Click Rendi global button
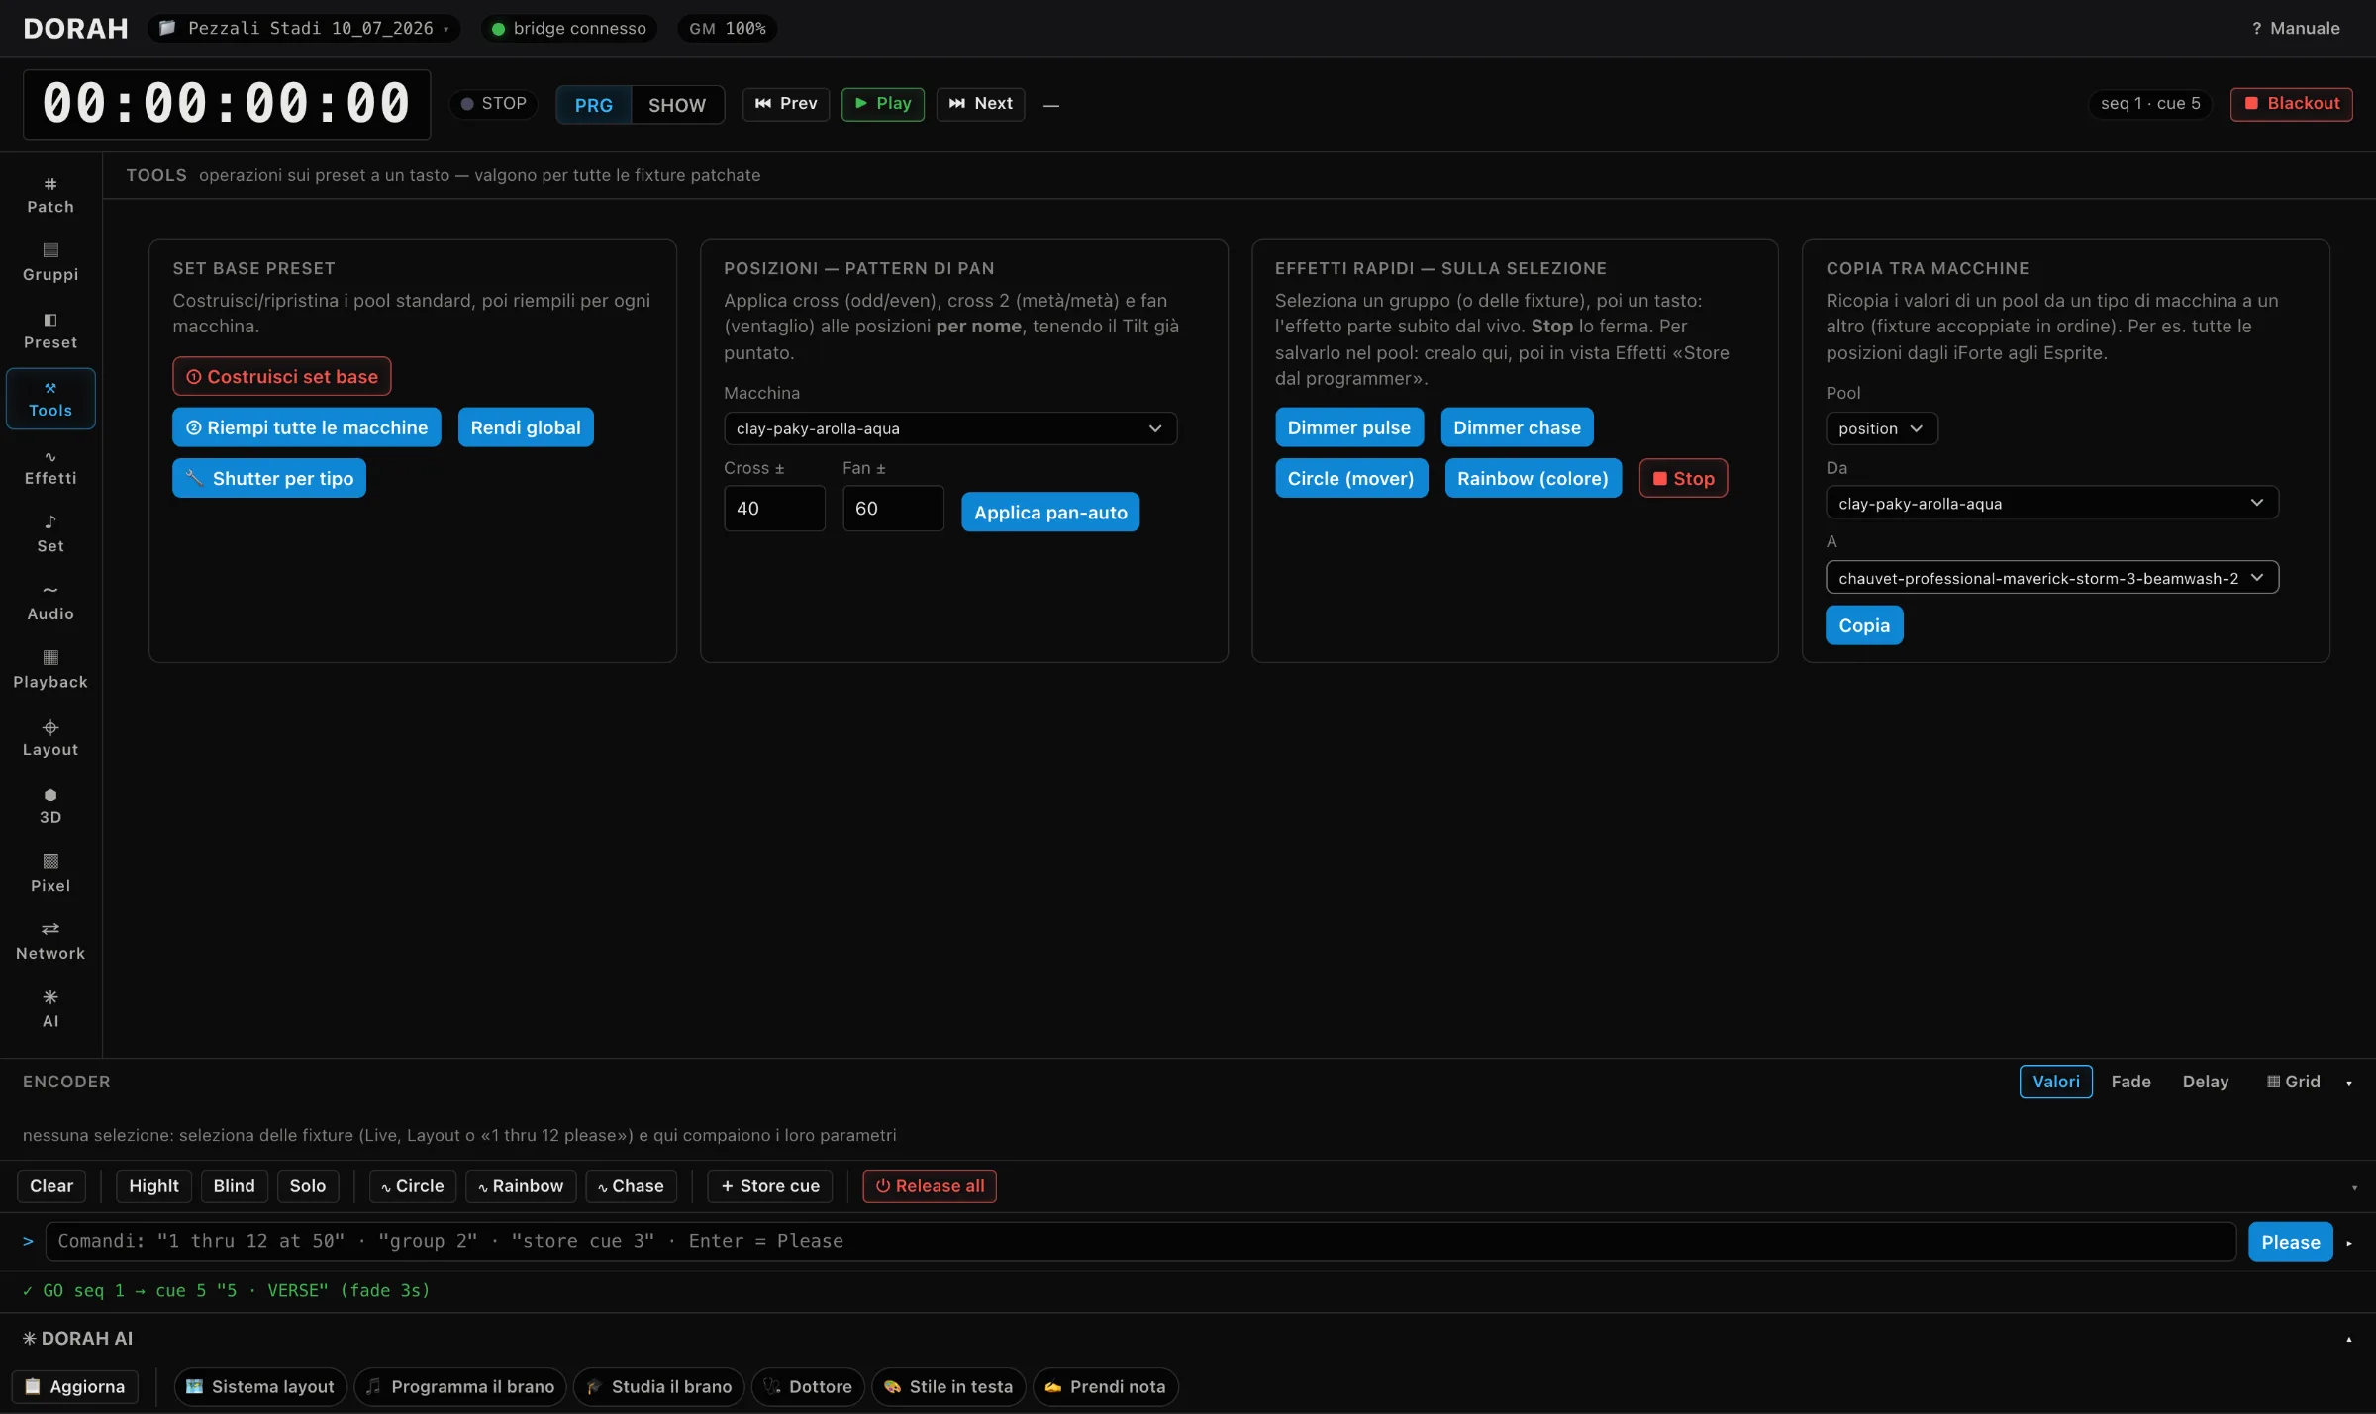Image resolution: width=2376 pixels, height=1414 pixels. pyautogui.click(x=526, y=427)
